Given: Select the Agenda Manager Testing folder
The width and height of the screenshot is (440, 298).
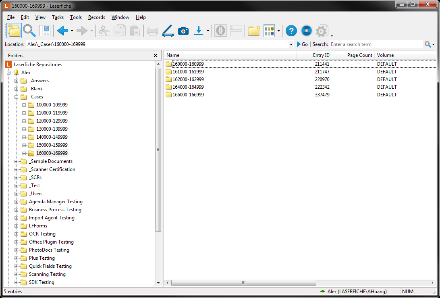Looking at the screenshot, I should tap(56, 202).
